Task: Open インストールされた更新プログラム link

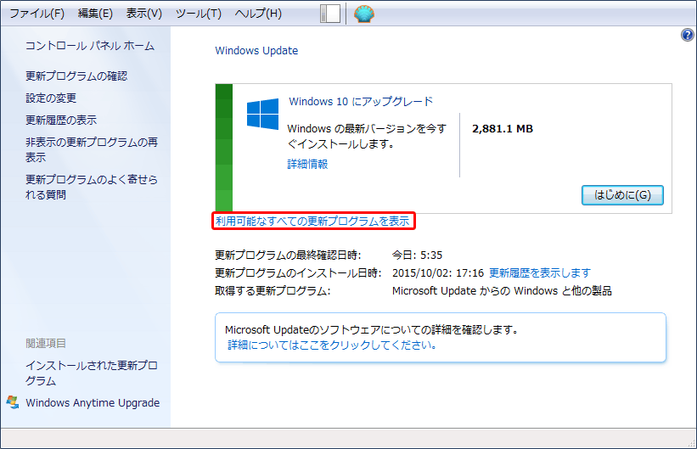Action: [x=92, y=373]
